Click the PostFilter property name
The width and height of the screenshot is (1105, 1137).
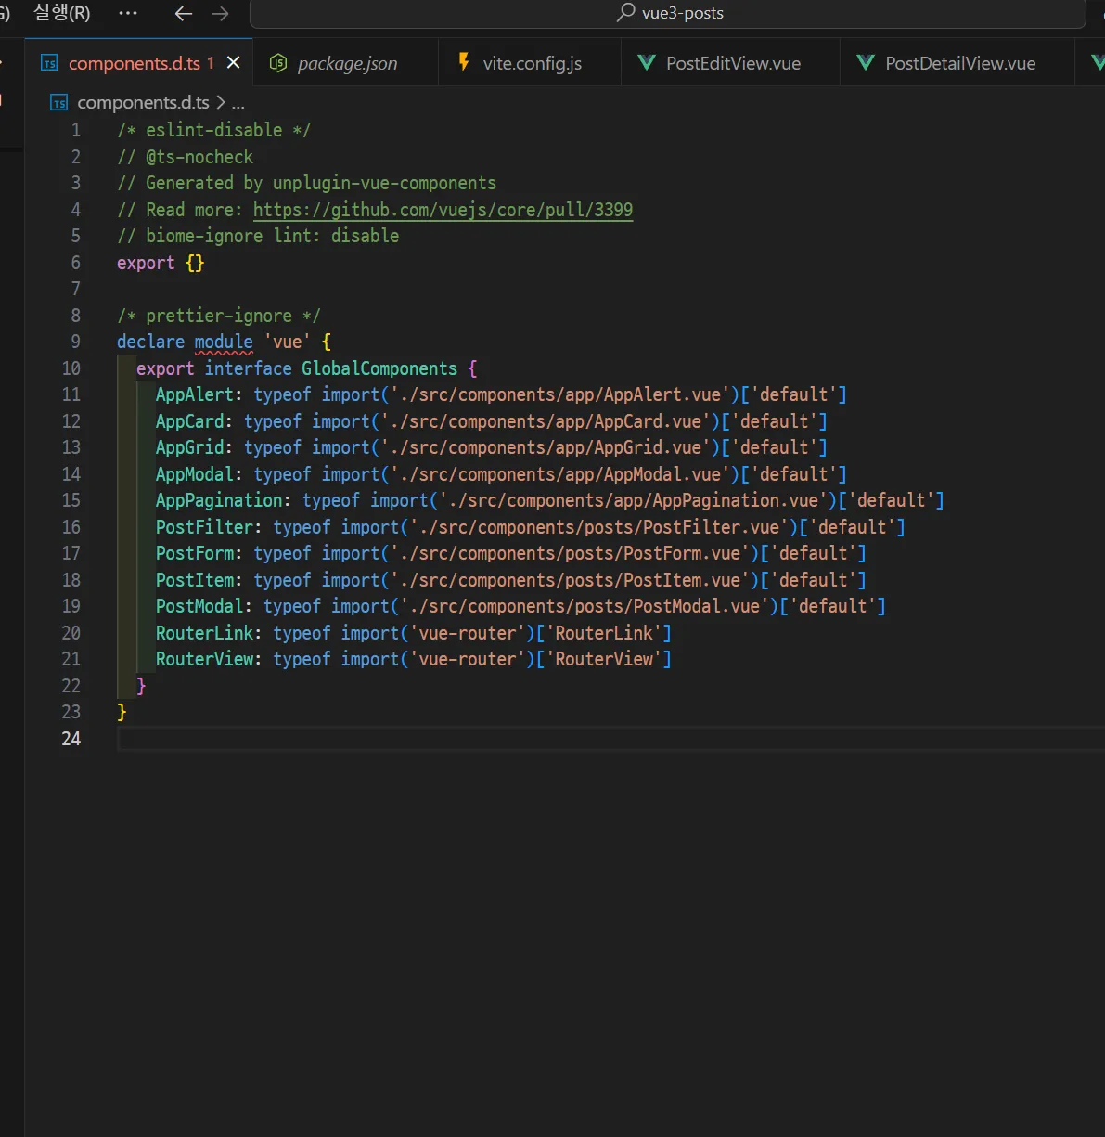[x=204, y=527]
